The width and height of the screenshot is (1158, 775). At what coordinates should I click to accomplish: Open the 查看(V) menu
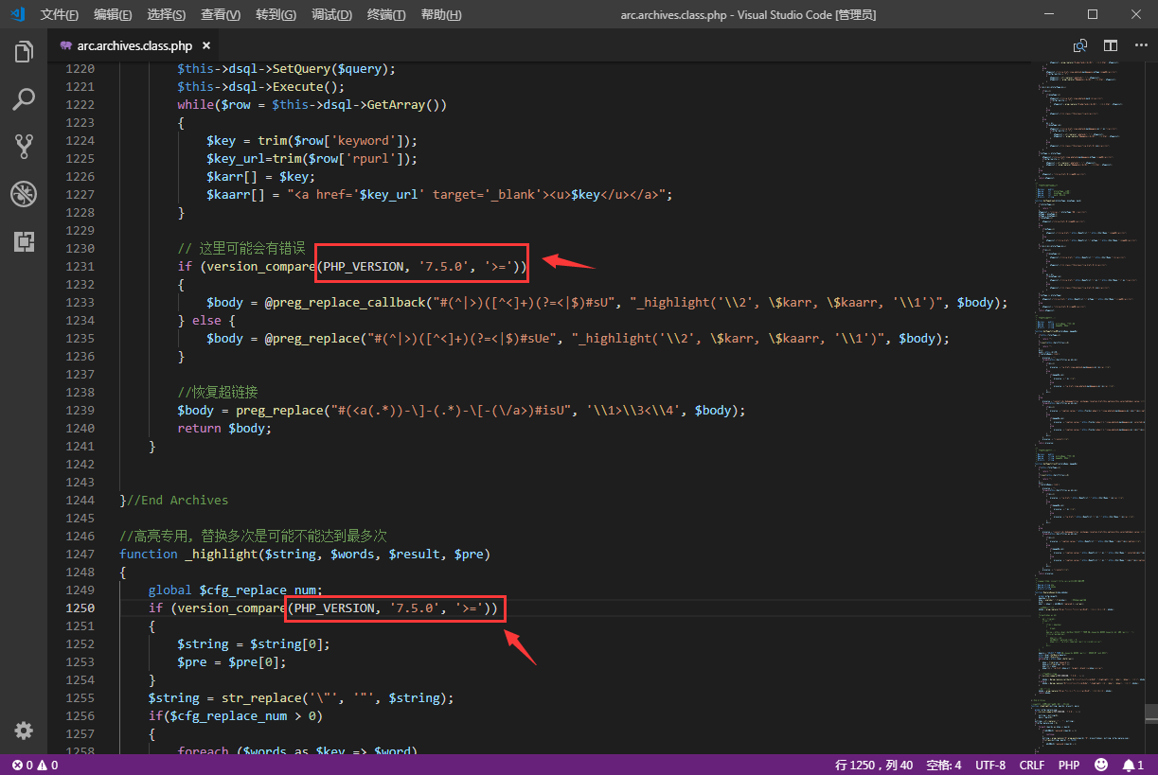(x=221, y=14)
